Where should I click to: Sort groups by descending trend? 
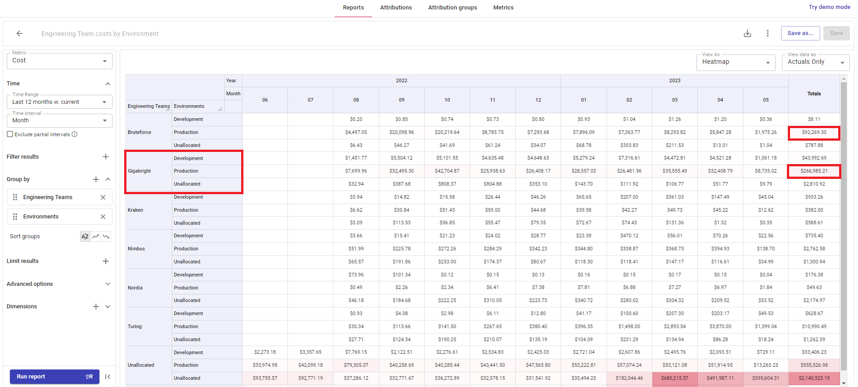click(x=106, y=236)
